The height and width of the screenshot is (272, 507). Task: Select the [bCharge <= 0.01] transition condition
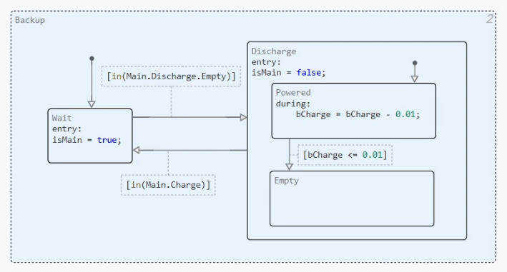tap(345, 155)
